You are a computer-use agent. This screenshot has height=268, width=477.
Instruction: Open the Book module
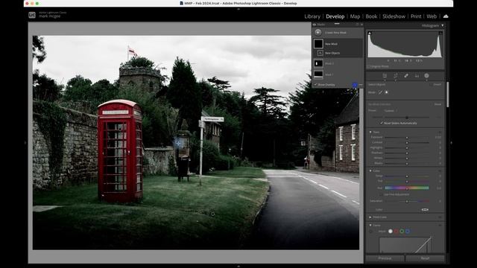(371, 16)
